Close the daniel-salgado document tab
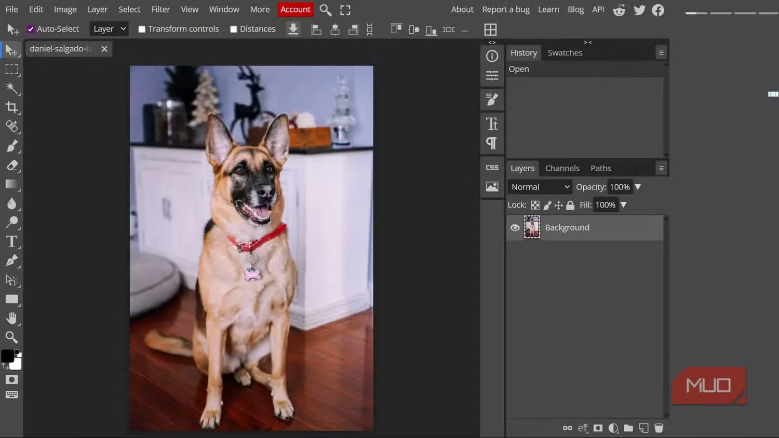 click(x=104, y=49)
